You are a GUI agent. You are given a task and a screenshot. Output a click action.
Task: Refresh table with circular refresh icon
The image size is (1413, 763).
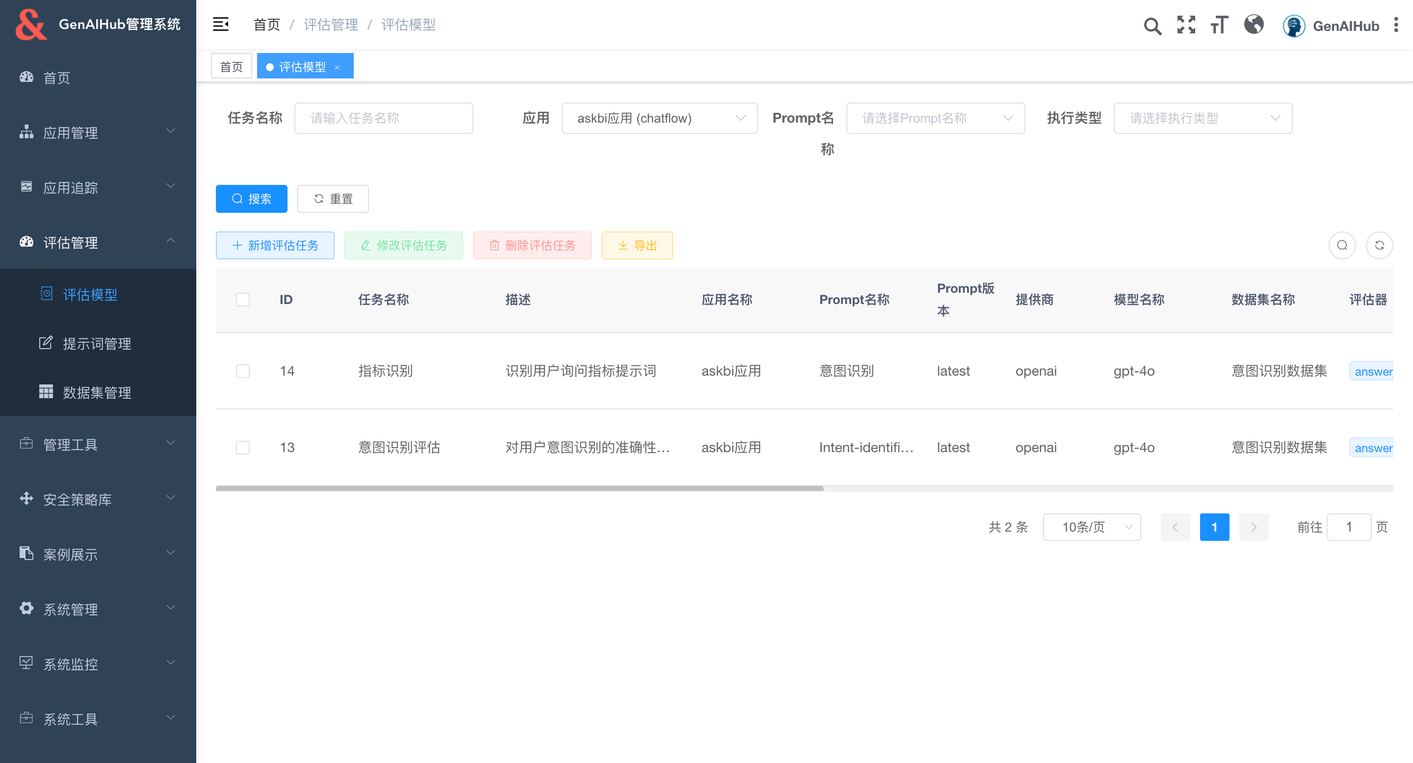click(1379, 245)
